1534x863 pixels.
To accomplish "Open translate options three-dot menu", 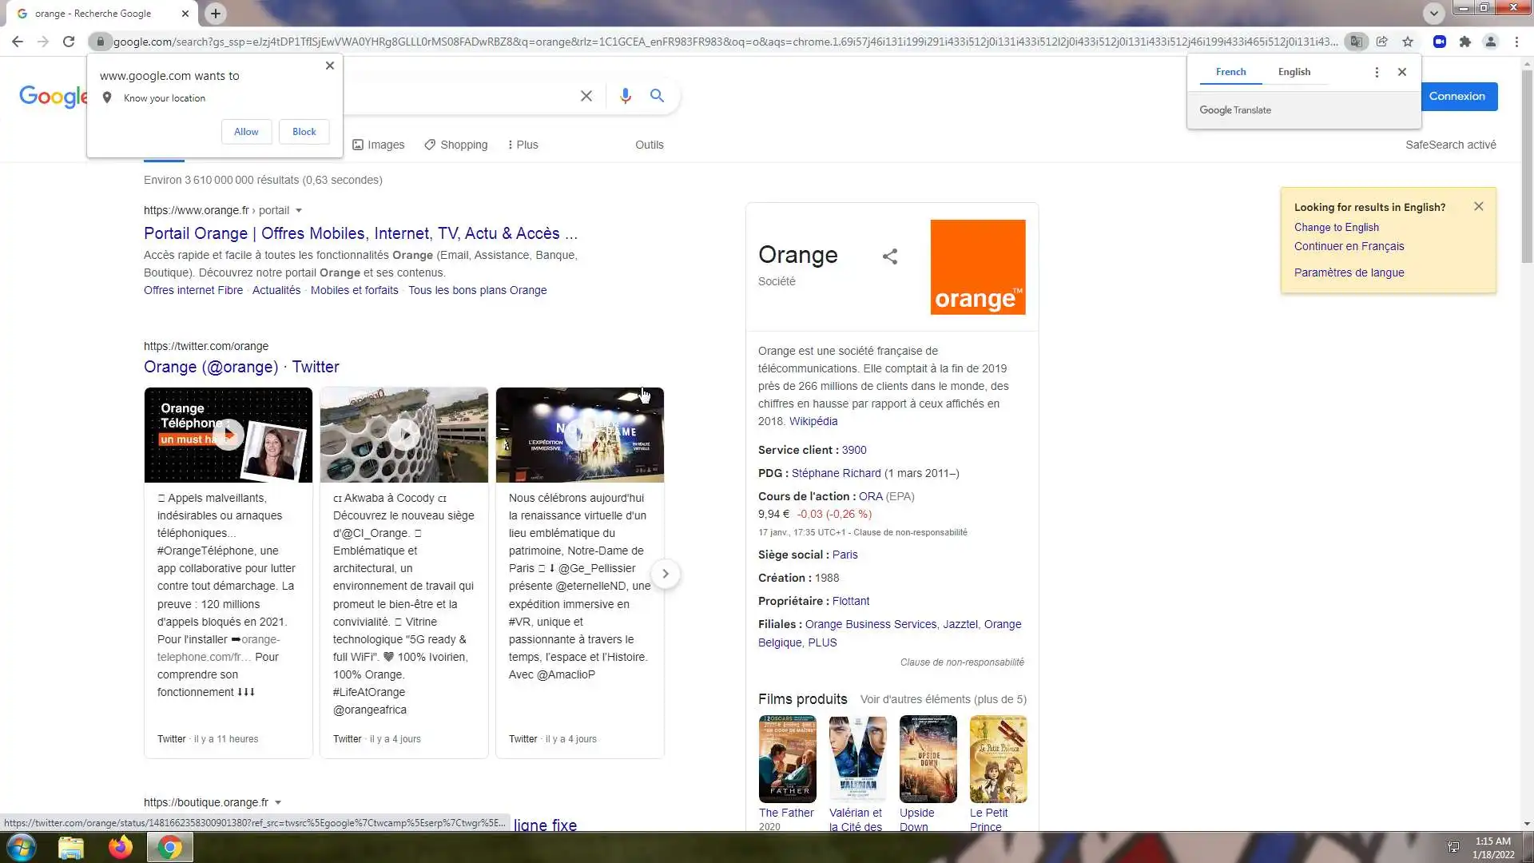I will point(1376,72).
